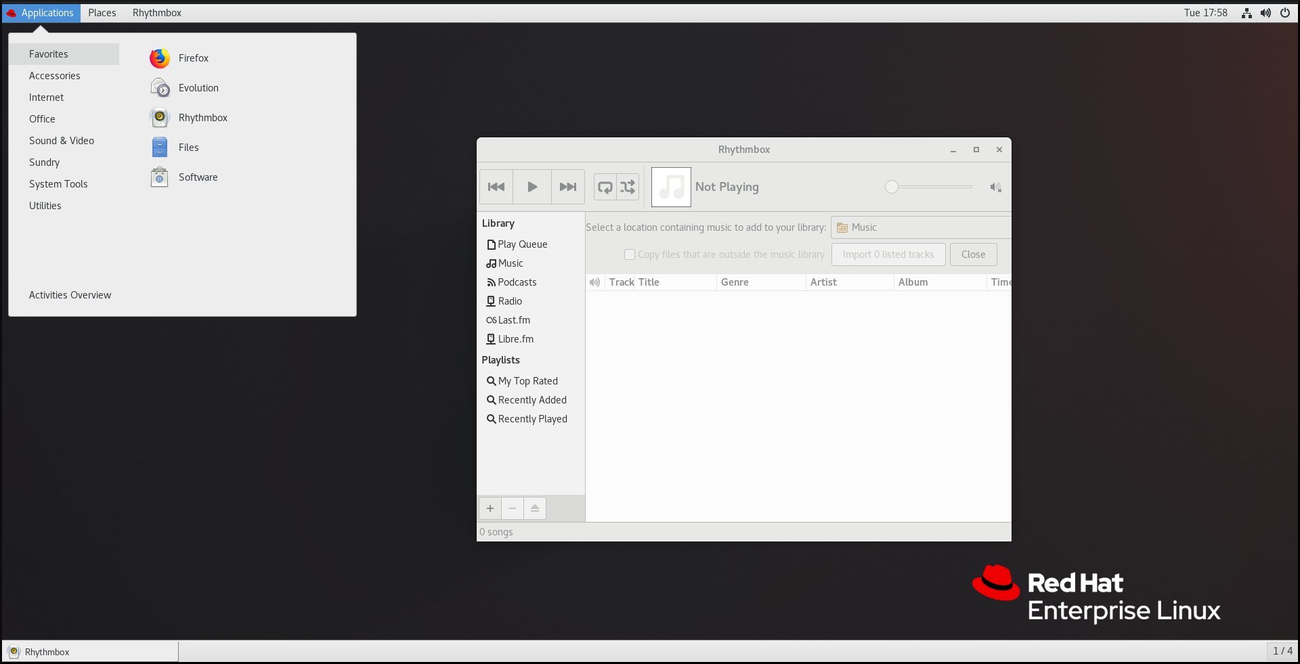Open the Rhythmbox app menu in top bar
Screen dimensions: 1300x664
coord(157,13)
